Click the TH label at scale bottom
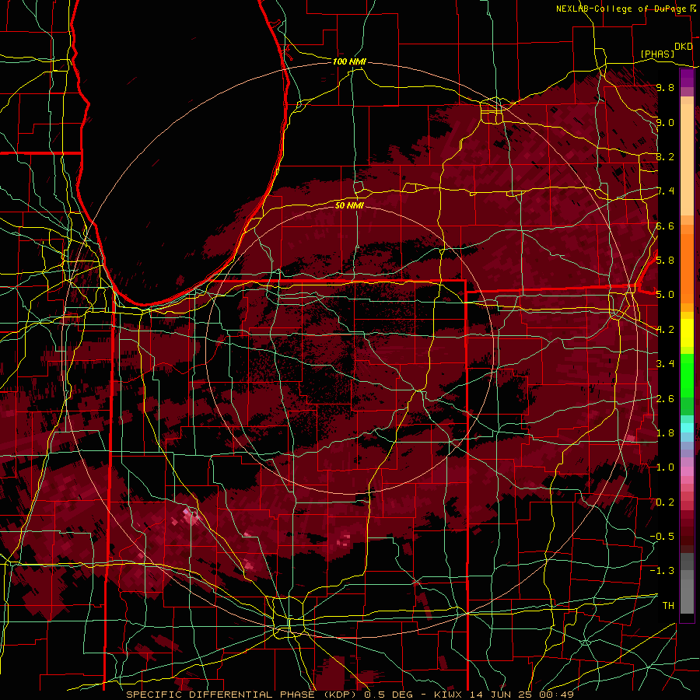This screenshot has height=700, width=700. pos(668,605)
